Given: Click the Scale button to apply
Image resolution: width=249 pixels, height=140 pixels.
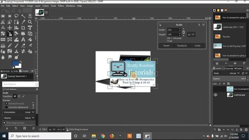Looking at the screenshot, I should pyautogui.click(x=197, y=45).
